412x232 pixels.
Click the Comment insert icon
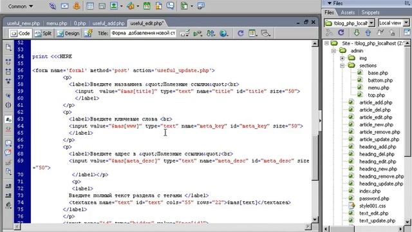point(170,6)
